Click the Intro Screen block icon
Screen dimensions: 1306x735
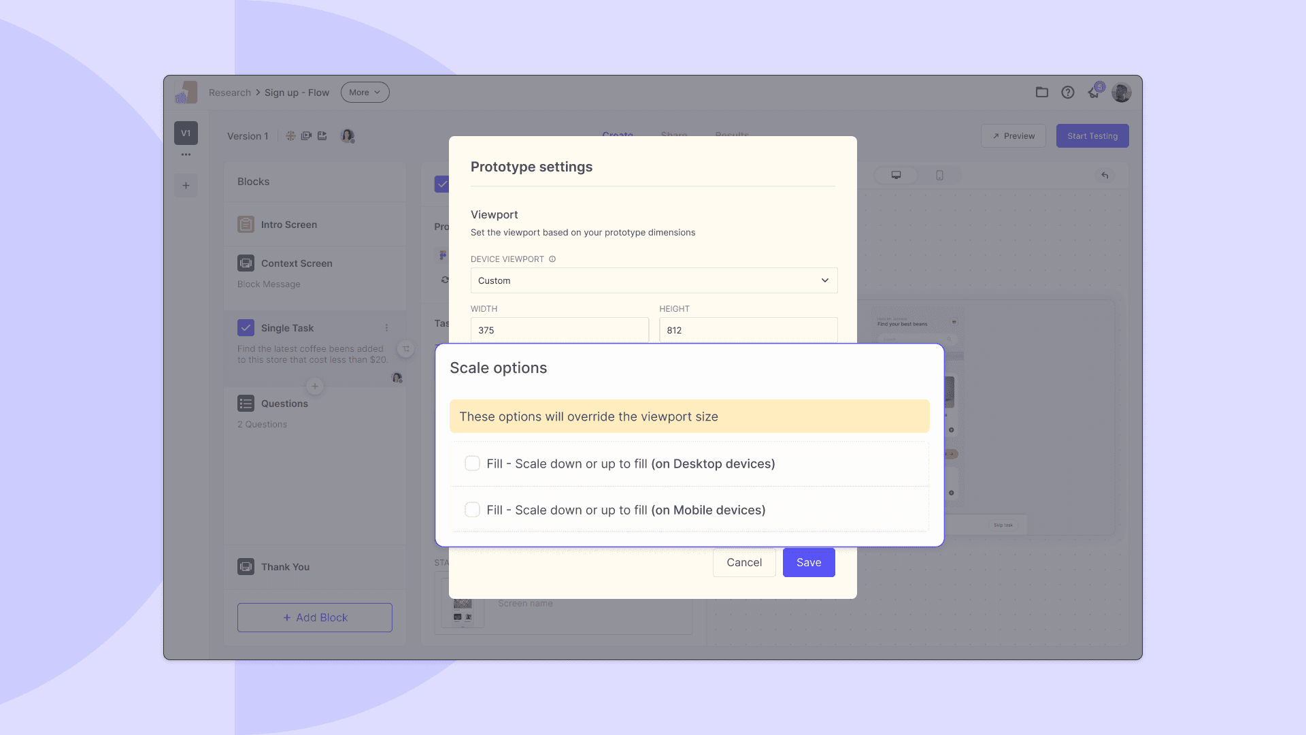[x=246, y=224]
